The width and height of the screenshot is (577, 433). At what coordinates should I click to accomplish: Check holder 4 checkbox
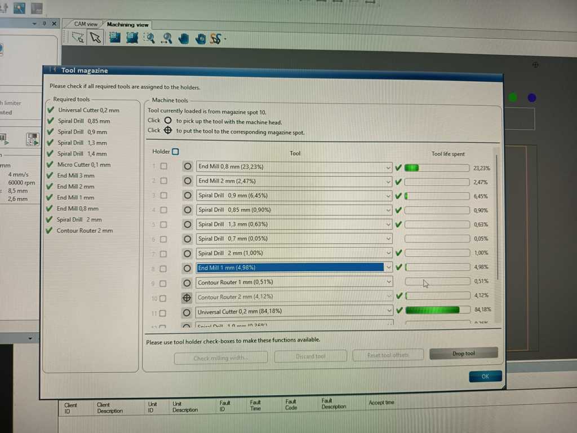(x=163, y=210)
